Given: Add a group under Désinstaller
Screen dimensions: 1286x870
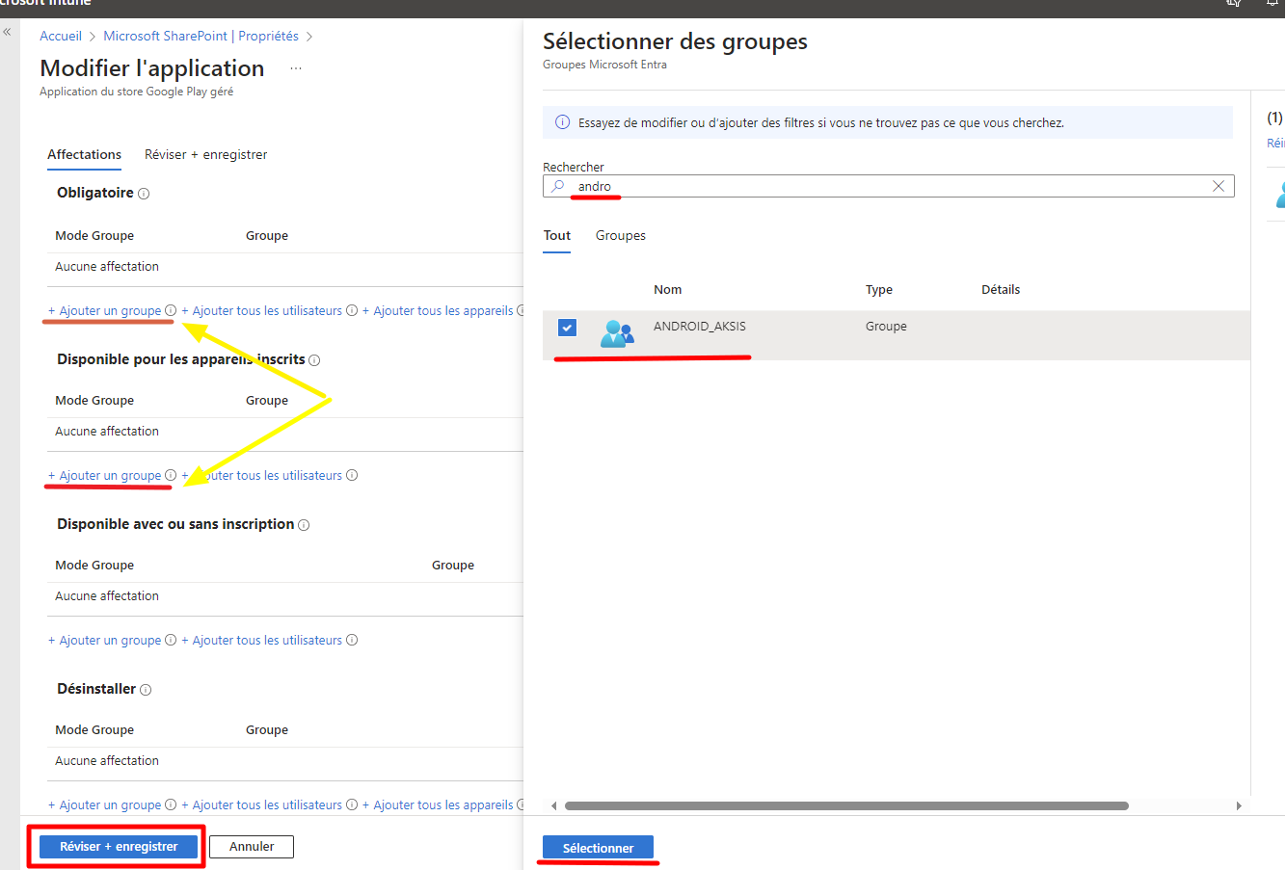Looking at the screenshot, I should pos(105,804).
